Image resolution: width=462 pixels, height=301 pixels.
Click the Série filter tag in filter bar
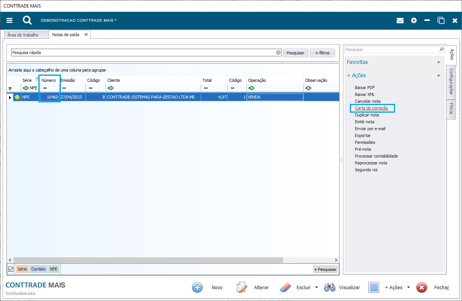point(22,269)
